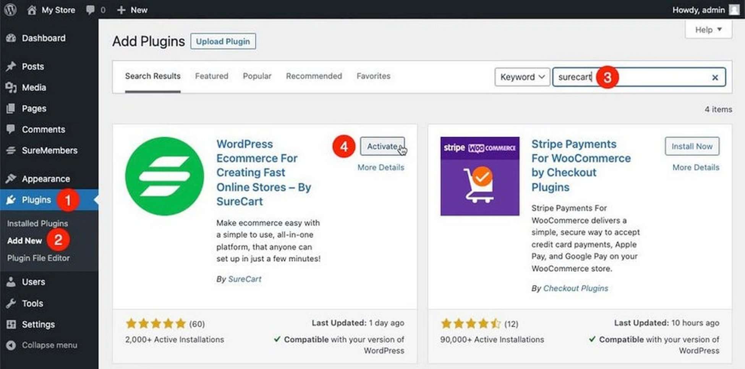Click the Settings sliders icon
745x369 pixels.
click(x=11, y=324)
